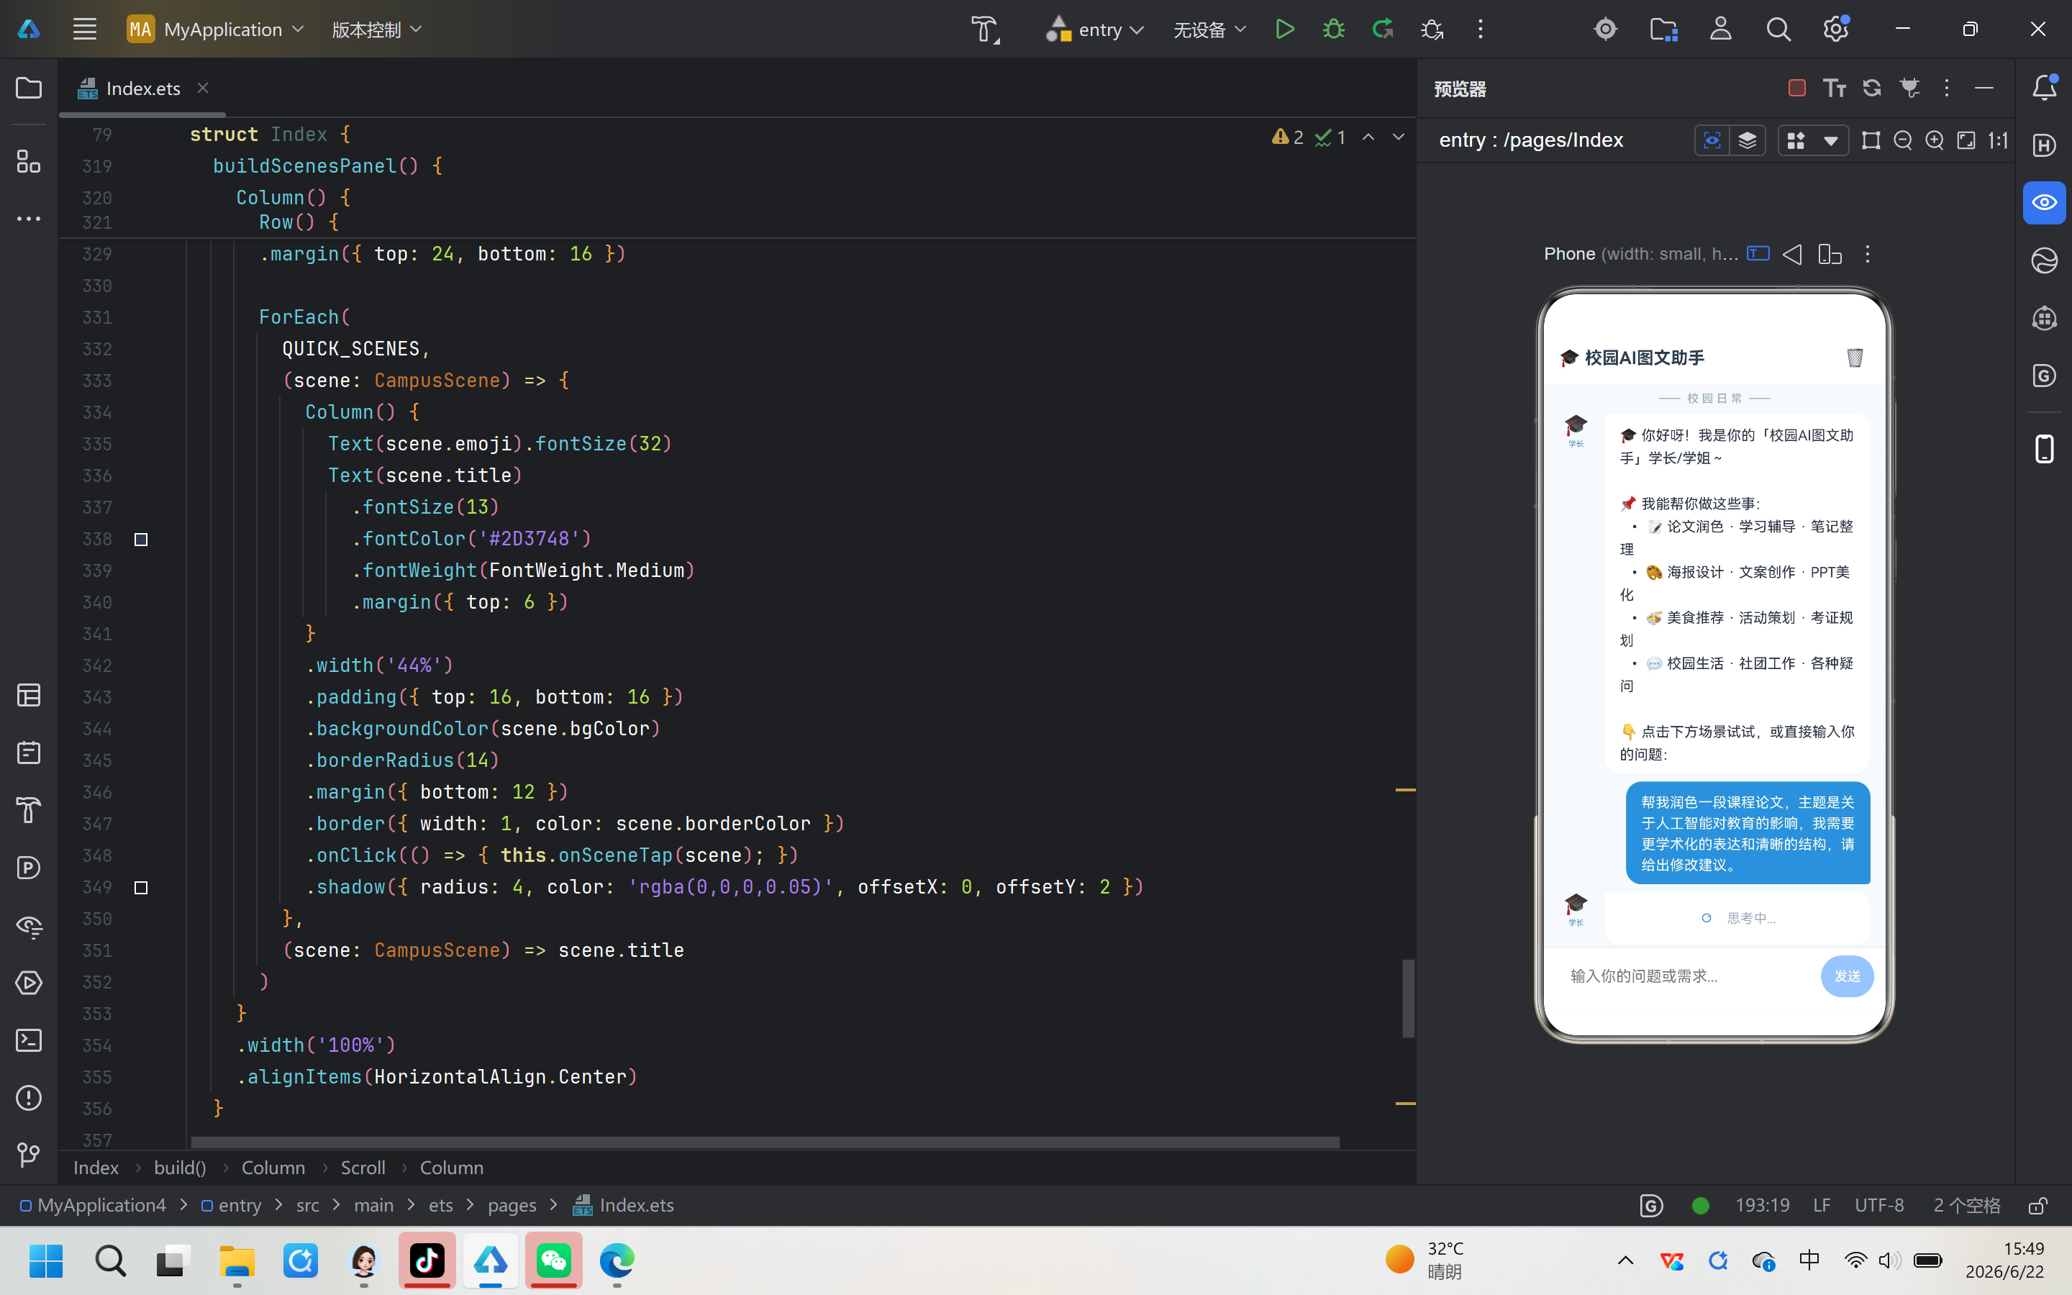Screen dimensions: 2072x1295
Task: Click the editor horizontal scrollbar
Action: (765, 1142)
